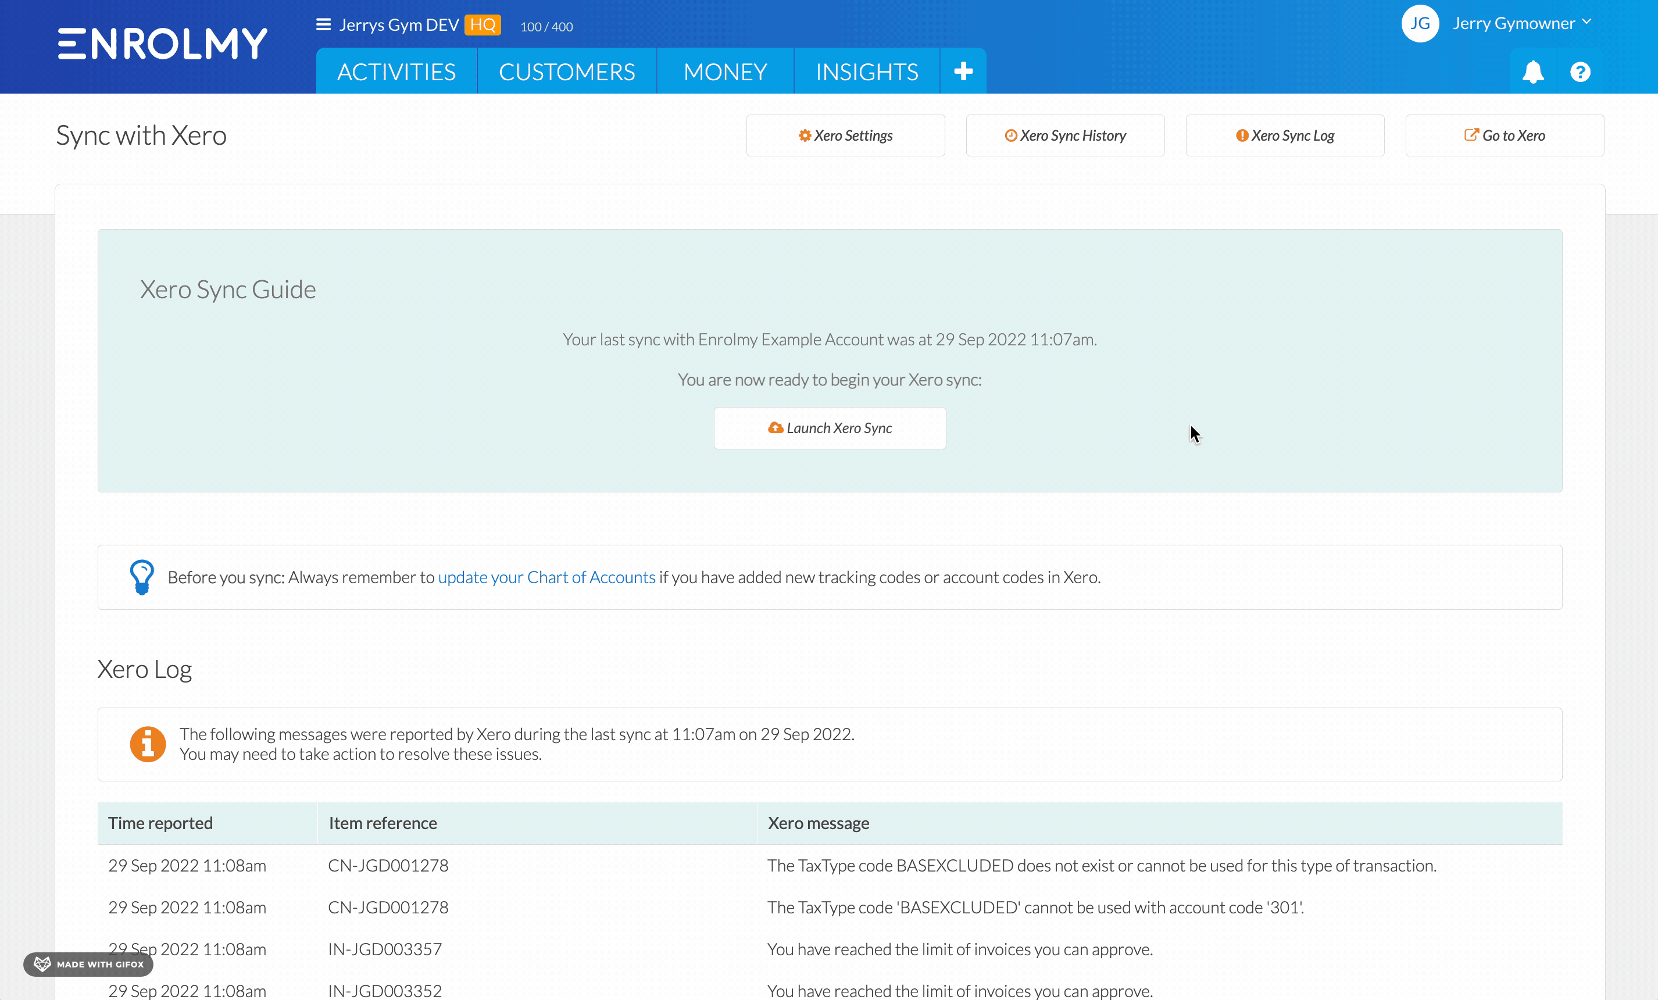This screenshot has width=1658, height=1000.
Task: Click the 'cannot be used with account code 301' message
Action: coord(1035,907)
